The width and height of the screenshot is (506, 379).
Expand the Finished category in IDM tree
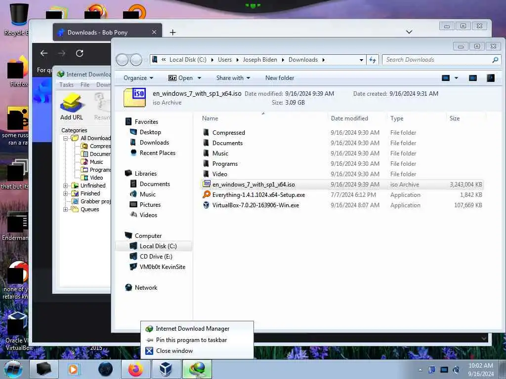coord(66,193)
